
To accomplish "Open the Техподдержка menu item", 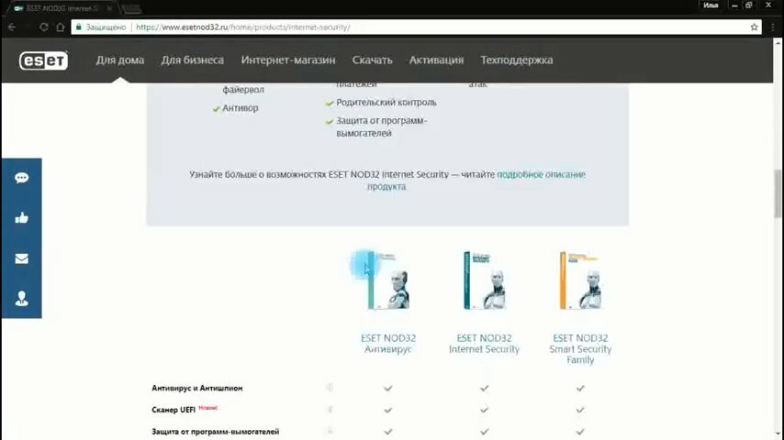I will 517,60.
